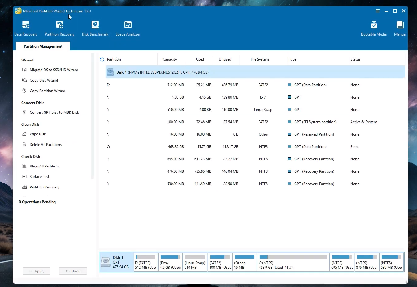This screenshot has height=287, width=417.
Task: Click the MiniTool app logo in the title bar
Action: tap(18, 11)
